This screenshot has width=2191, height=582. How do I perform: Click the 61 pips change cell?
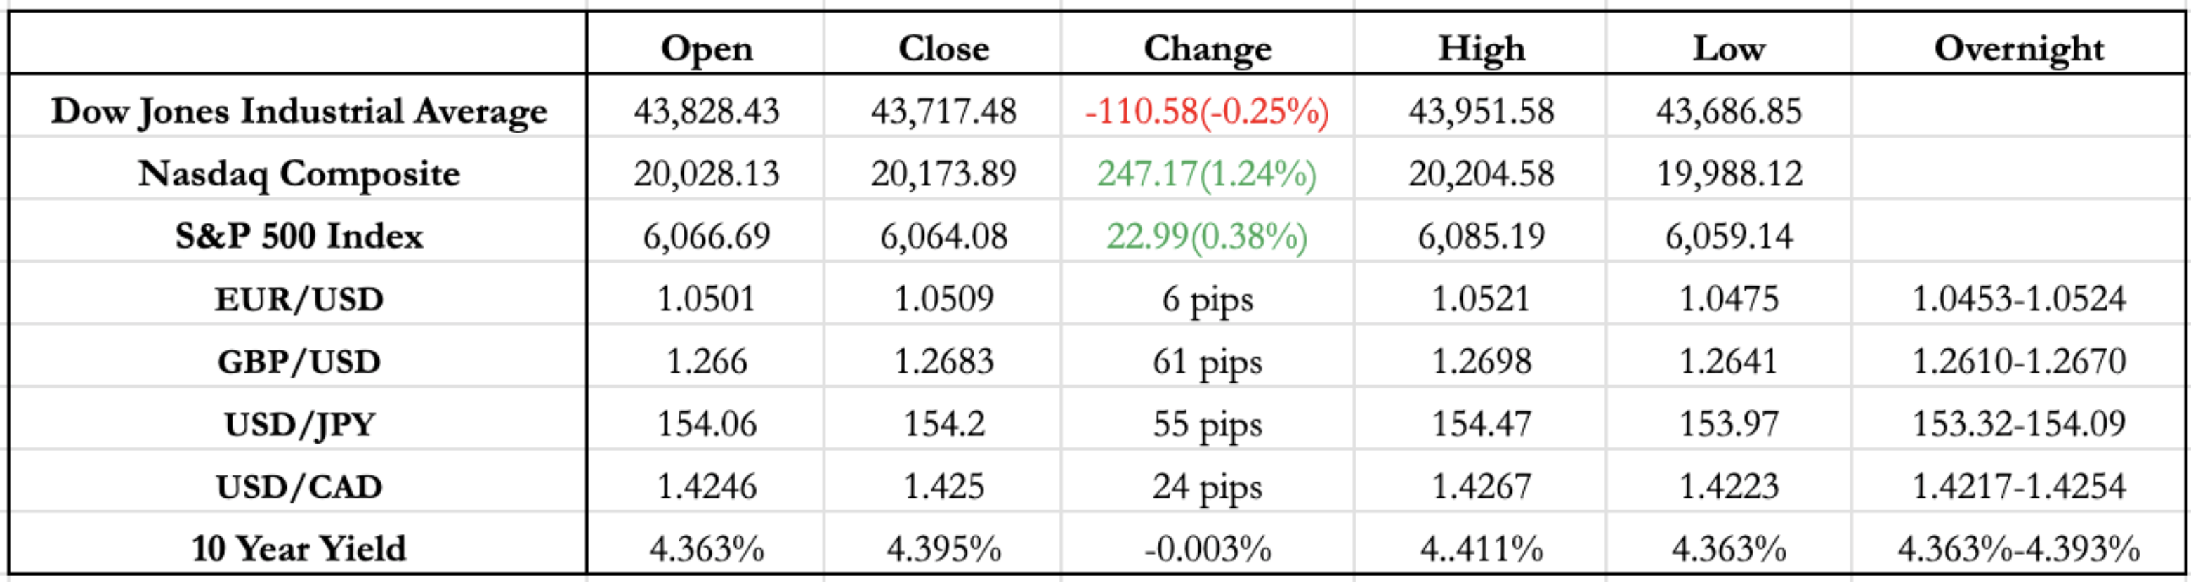[1207, 362]
